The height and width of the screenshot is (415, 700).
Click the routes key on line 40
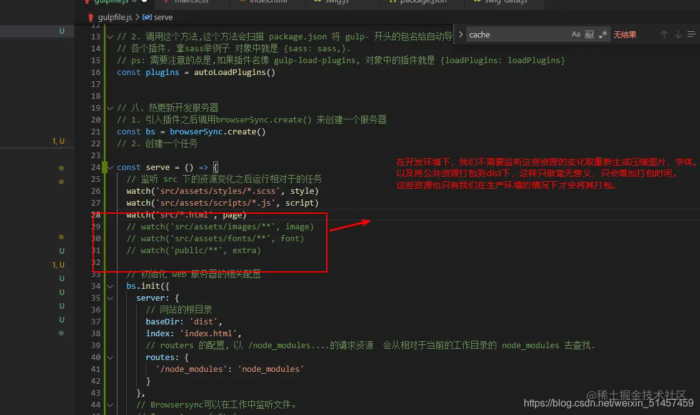point(160,357)
